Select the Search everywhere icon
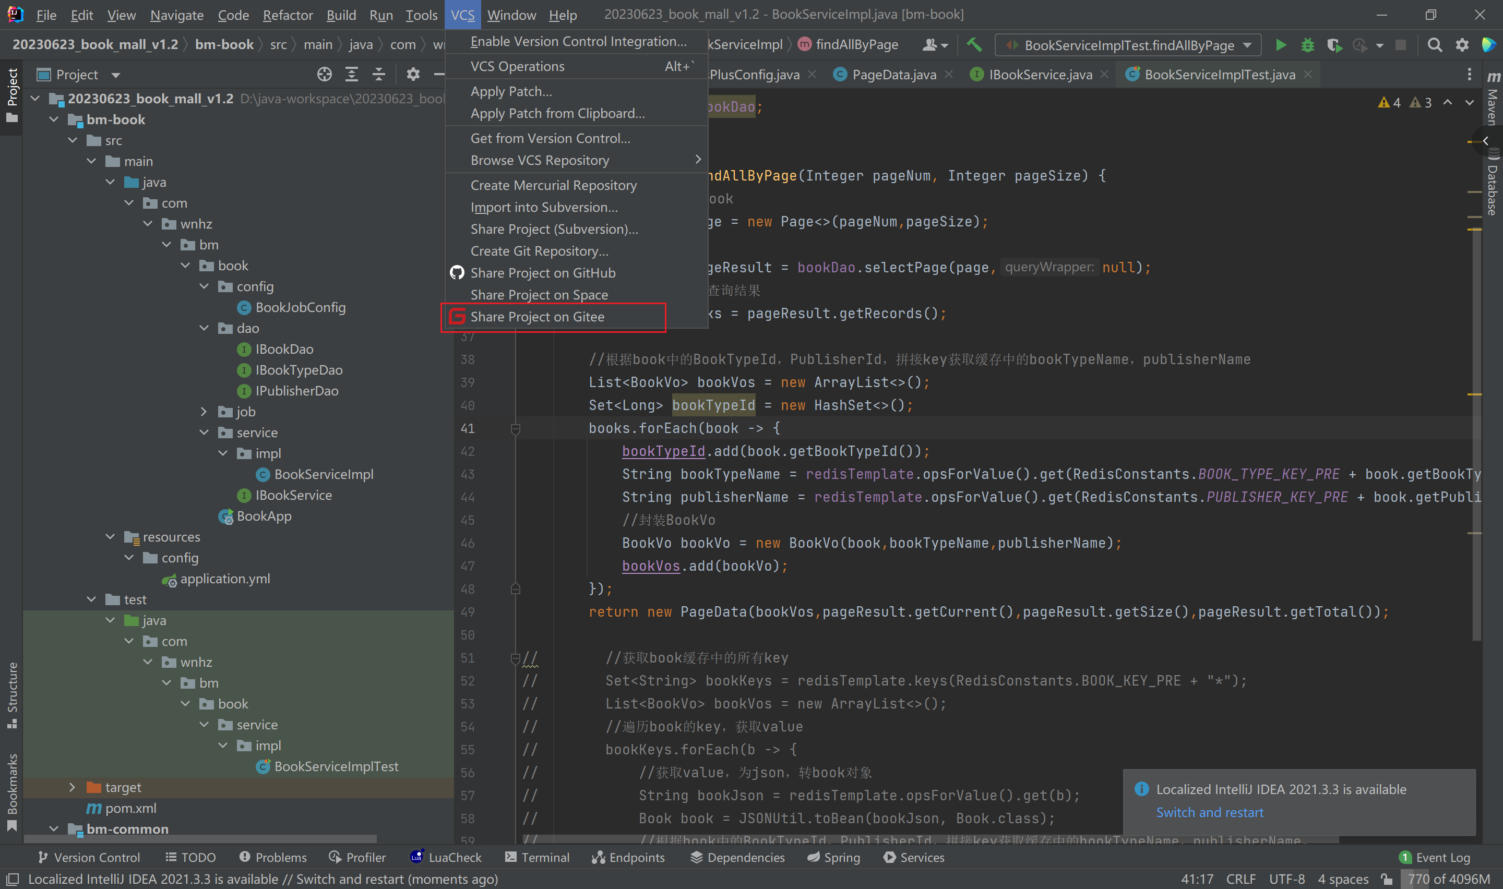This screenshot has height=889, width=1503. click(x=1434, y=44)
